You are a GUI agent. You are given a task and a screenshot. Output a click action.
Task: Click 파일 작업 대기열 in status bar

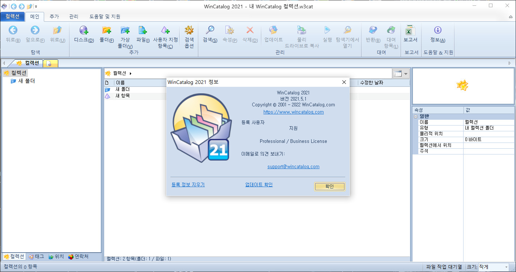tap(444, 267)
